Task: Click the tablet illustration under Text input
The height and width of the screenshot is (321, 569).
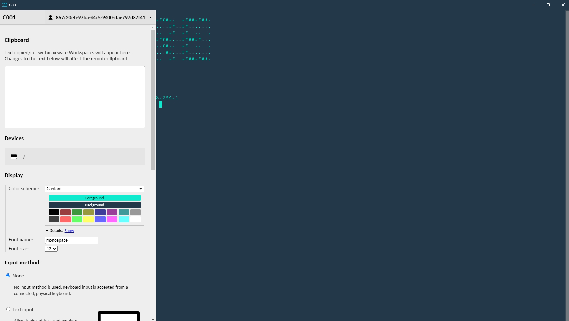Action: 119,316
